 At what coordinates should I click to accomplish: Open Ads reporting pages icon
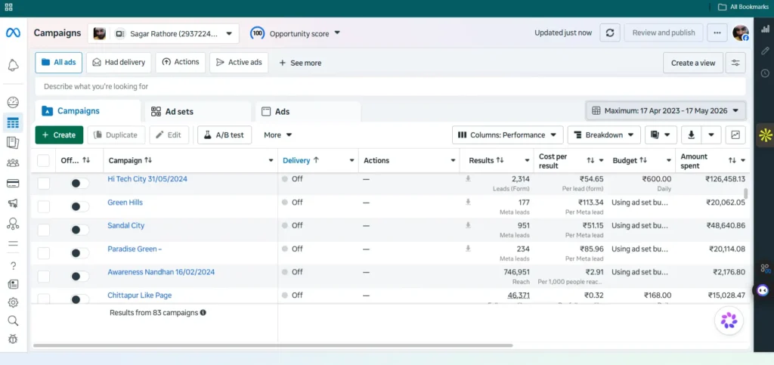click(x=13, y=143)
